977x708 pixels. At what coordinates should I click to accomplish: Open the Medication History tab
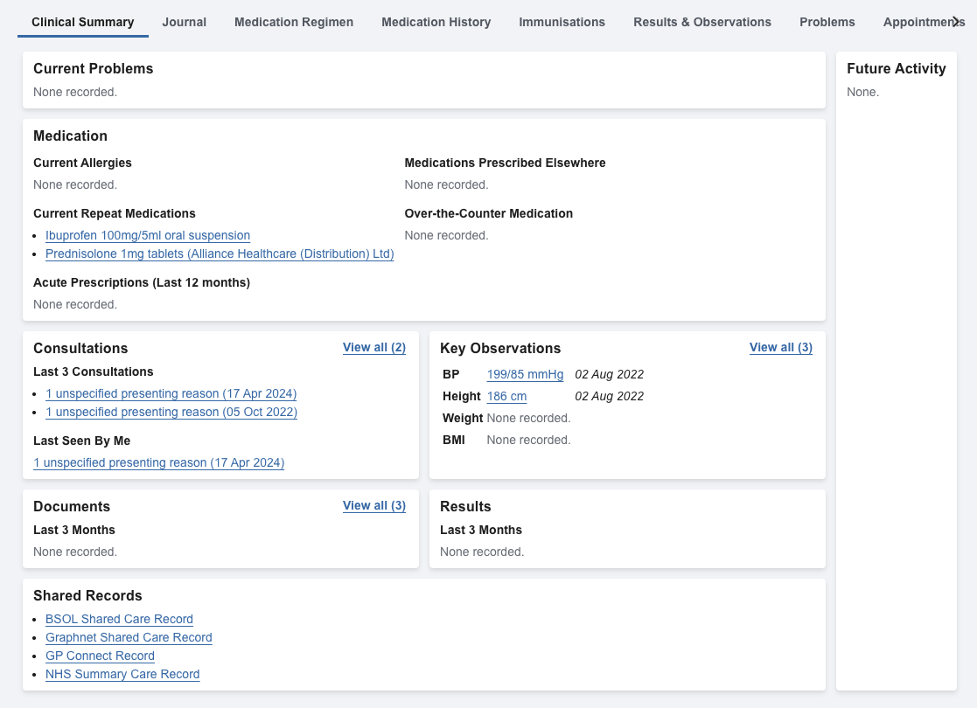(x=436, y=22)
